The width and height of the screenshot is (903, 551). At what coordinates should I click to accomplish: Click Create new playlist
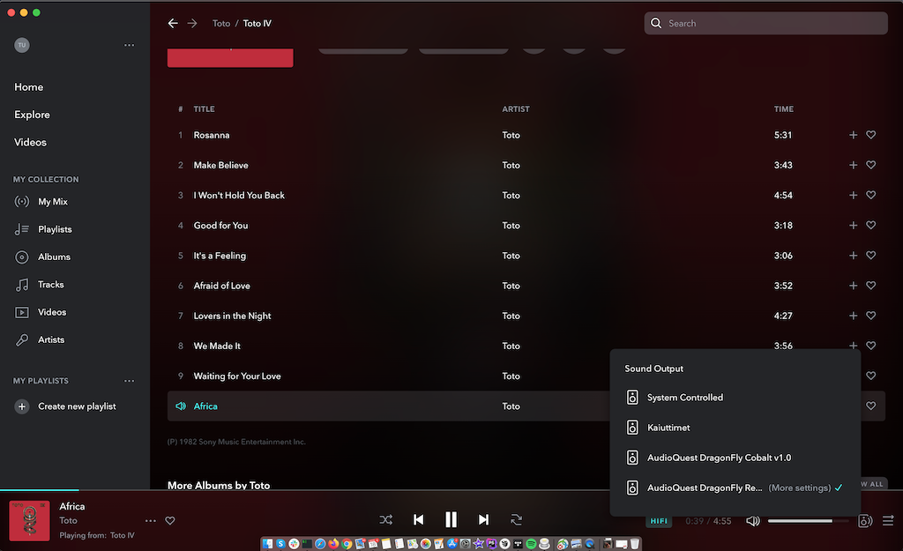78,406
